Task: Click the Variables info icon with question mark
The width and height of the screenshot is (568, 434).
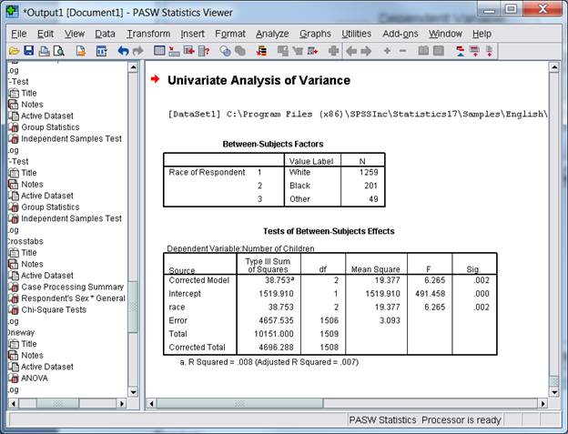Action: [x=204, y=51]
